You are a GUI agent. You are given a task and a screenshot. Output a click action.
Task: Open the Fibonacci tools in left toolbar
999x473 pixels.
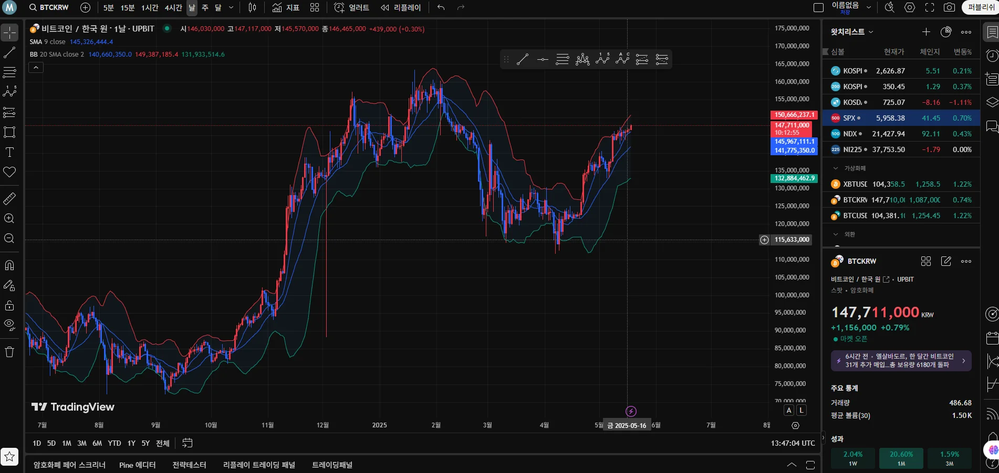[9, 72]
